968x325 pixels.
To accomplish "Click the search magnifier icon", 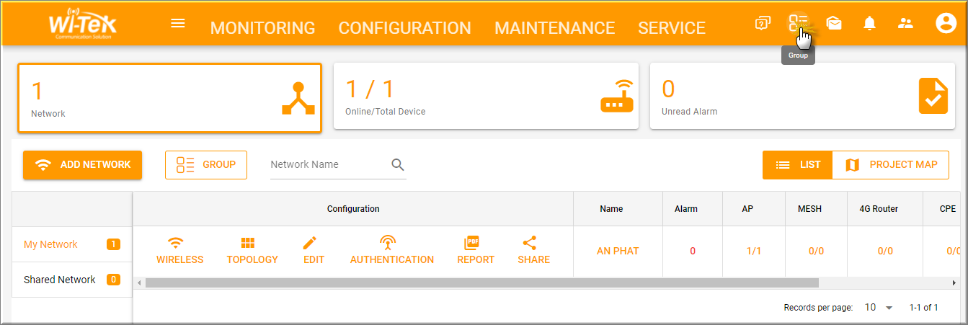I will coord(398,164).
